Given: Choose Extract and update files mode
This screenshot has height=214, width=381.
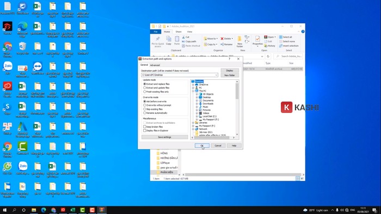Looking at the screenshot, I should click(x=156, y=88).
